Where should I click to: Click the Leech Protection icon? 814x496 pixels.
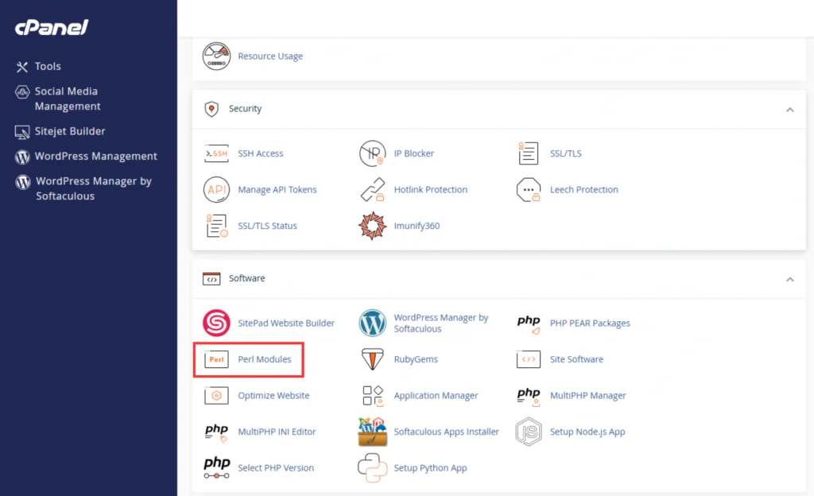point(529,190)
